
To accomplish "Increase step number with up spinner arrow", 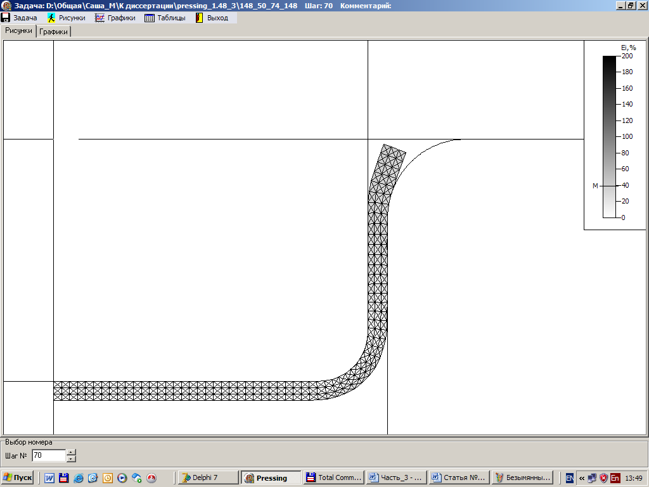I will [71, 452].
